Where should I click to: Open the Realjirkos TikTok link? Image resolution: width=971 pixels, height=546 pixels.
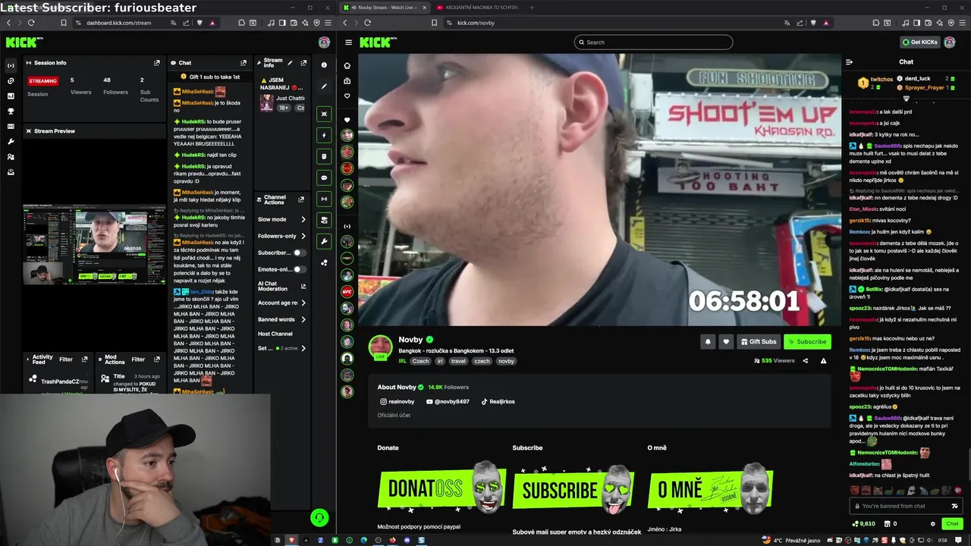pyautogui.click(x=498, y=402)
